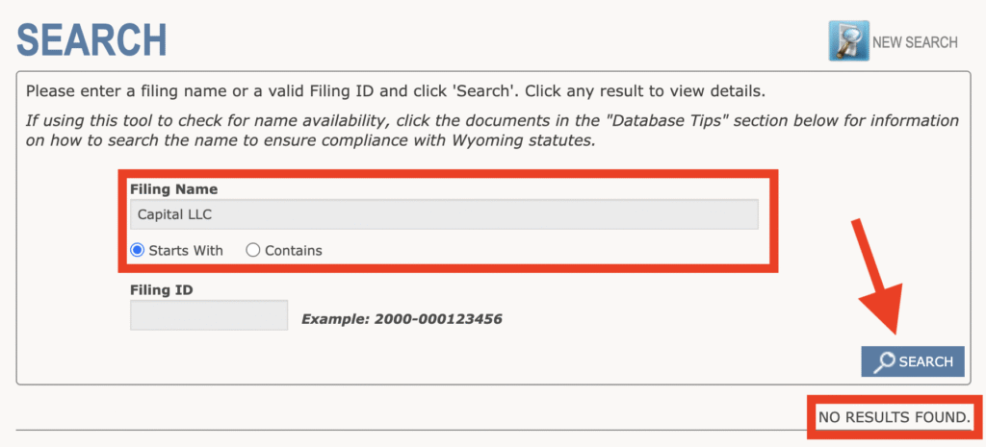
Task: Click the 'Please enter a filing name' instruction
Action: coord(395,92)
